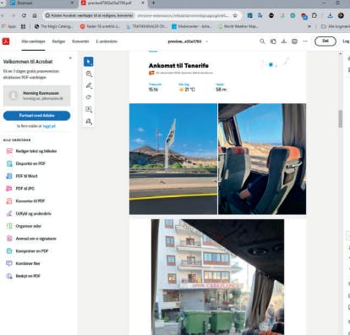The height and width of the screenshot is (335, 350).
Task: Close the Velkommen til Acrobat panel
Action: [70, 58]
